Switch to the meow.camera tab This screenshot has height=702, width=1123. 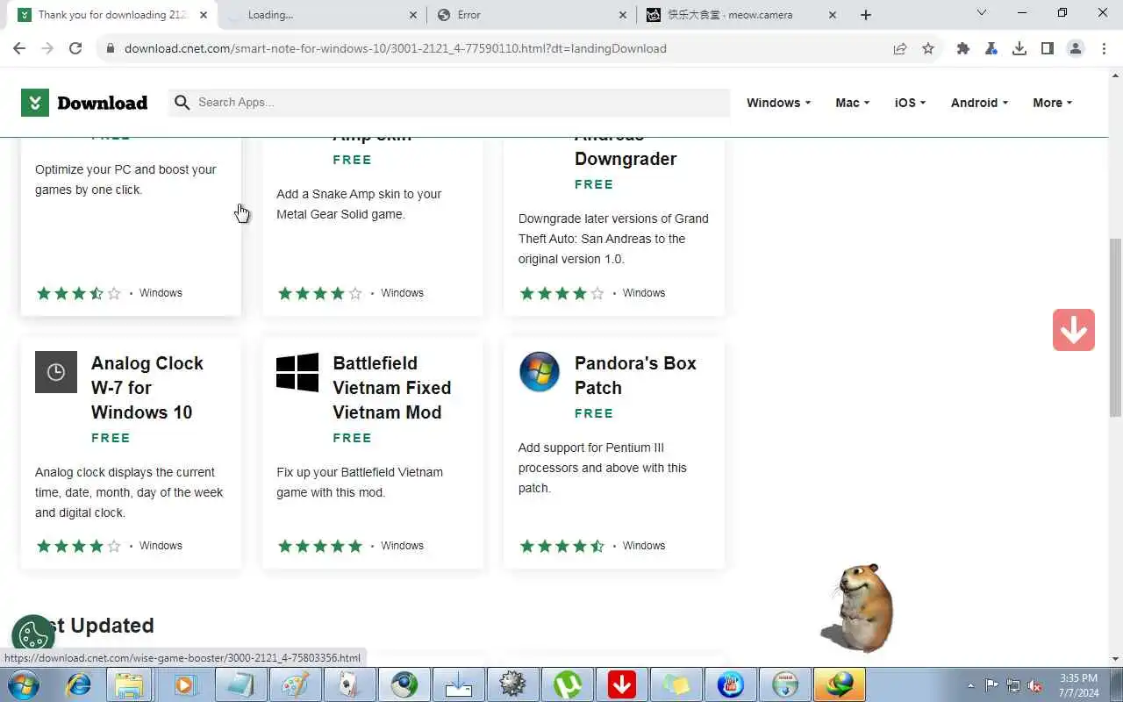point(741,15)
